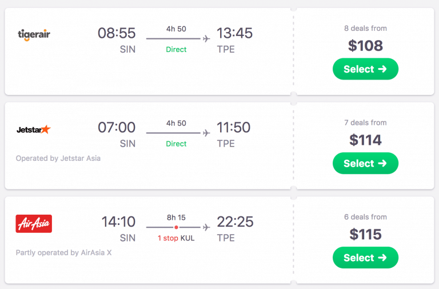The image size is (439, 289).
Task: Click the 22:25 arrival time
Action: point(234,222)
